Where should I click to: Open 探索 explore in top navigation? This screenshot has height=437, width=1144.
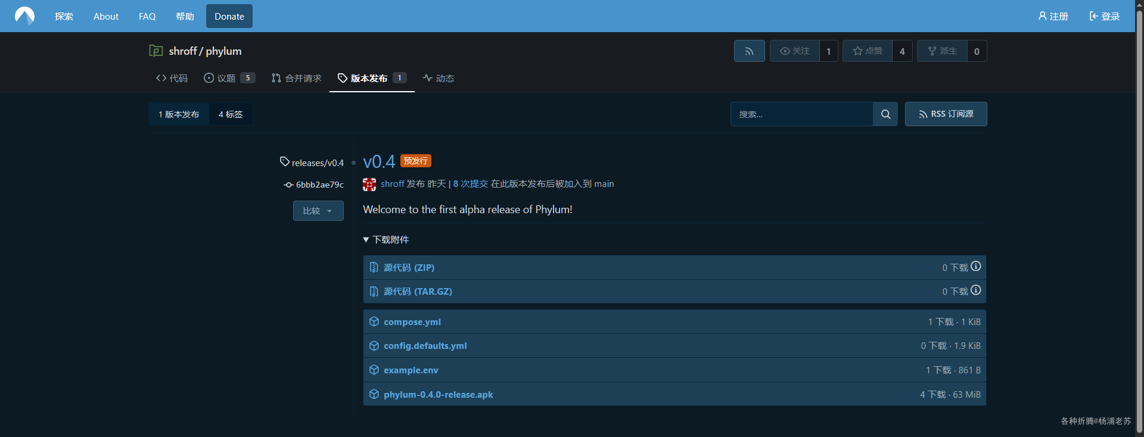(64, 16)
